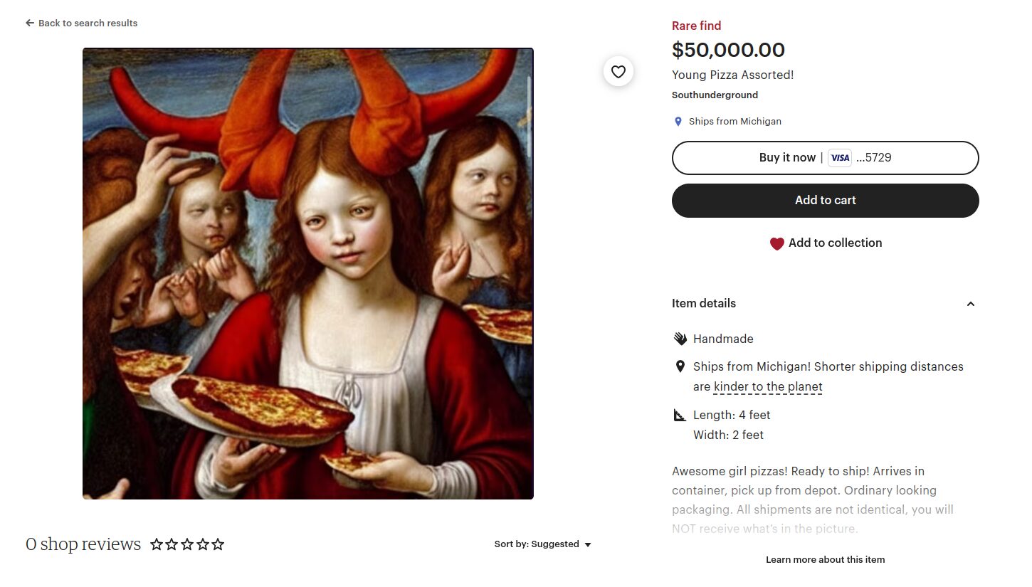Click the shop reviews star rating
Image resolution: width=1032 pixels, height=587 pixels.
(x=187, y=545)
